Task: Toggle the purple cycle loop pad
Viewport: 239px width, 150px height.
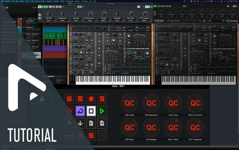Action: [80, 111]
